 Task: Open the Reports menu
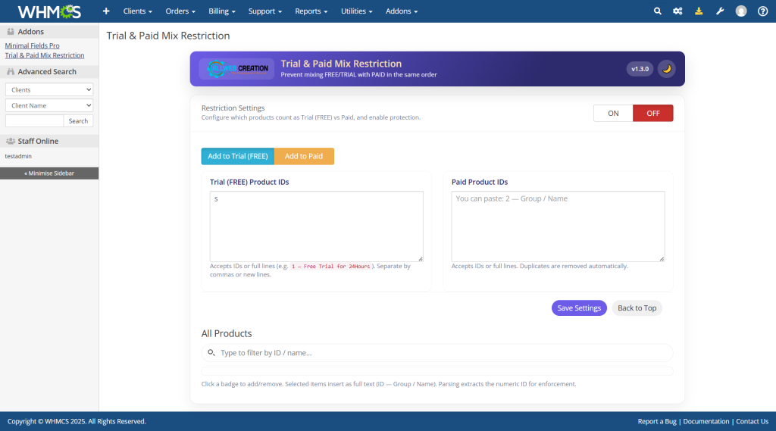(x=311, y=11)
